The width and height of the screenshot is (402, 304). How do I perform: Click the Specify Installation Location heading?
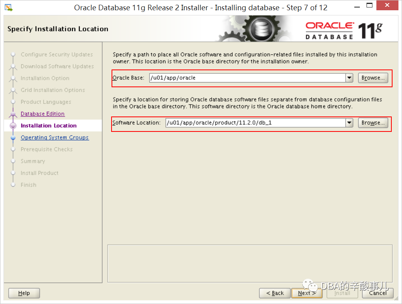point(58,29)
